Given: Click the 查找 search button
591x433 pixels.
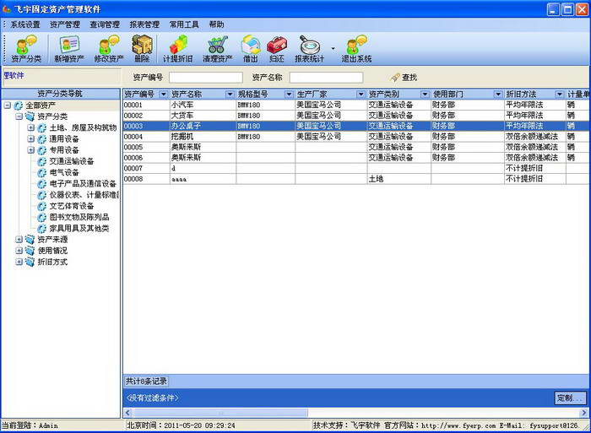Looking at the screenshot, I should (x=404, y=78).
